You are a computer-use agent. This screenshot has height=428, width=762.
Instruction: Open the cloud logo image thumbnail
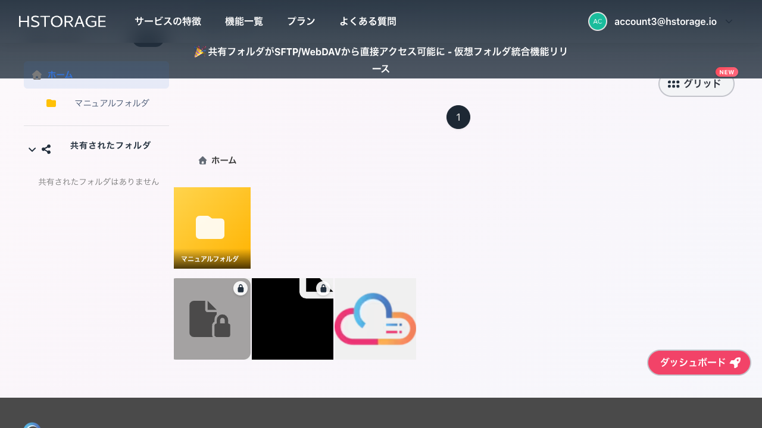point(375,319)
